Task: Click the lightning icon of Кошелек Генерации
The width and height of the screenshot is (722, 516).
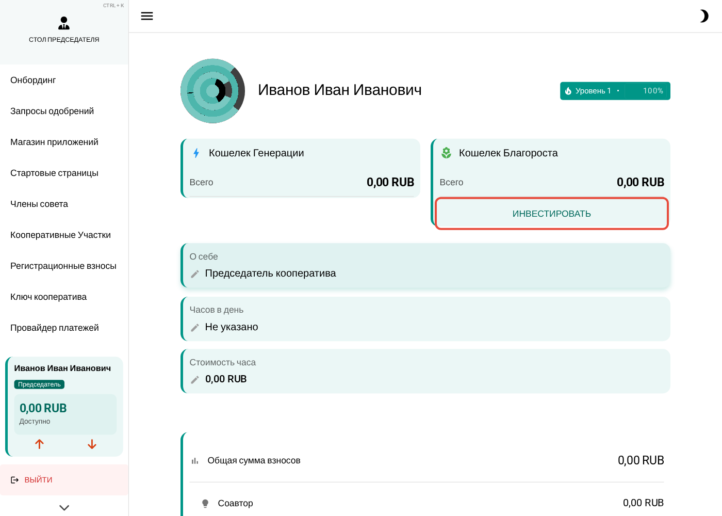Action: (196, 153)
